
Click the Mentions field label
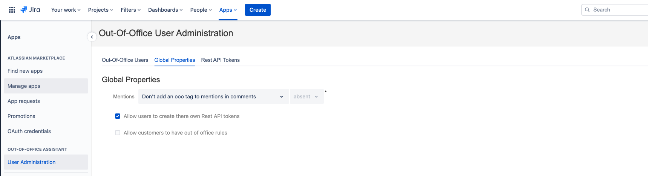(124, 96)
